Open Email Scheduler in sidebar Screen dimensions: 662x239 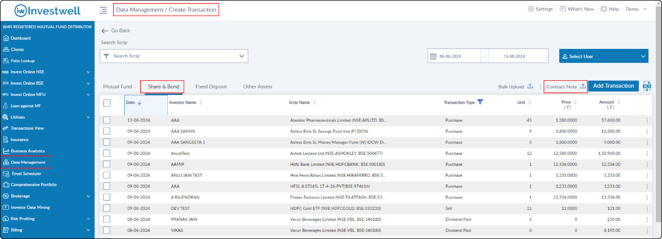[x=26, y=173]
